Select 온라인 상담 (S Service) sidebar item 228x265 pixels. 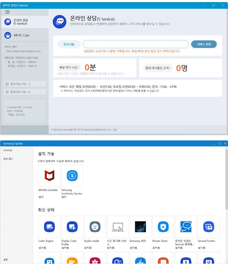[25, 22]
